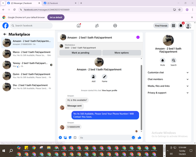
Task: Click the Add people icon
Action: pos(94,77)
